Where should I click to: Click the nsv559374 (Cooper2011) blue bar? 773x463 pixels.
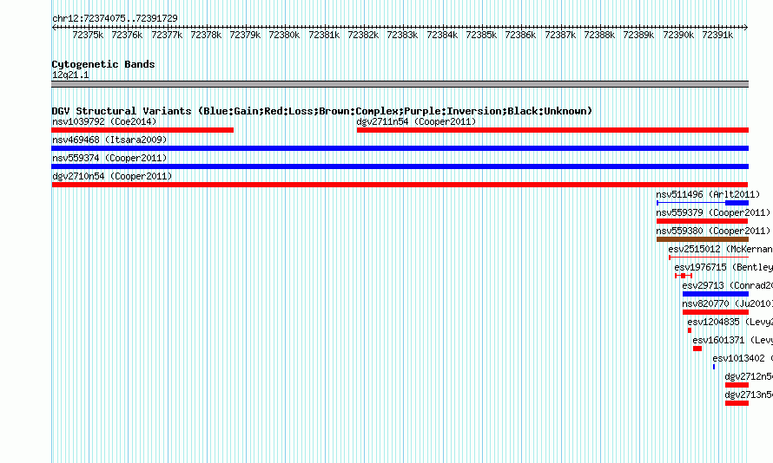(x=400, y=166)
